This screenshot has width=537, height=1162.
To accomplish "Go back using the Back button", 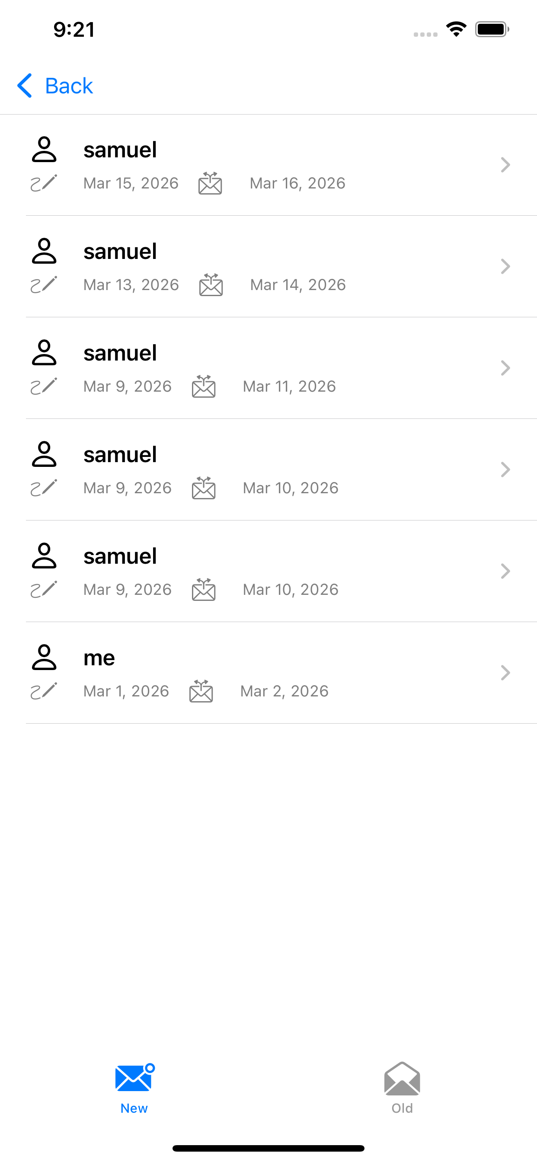I will [x=69, y=86].
